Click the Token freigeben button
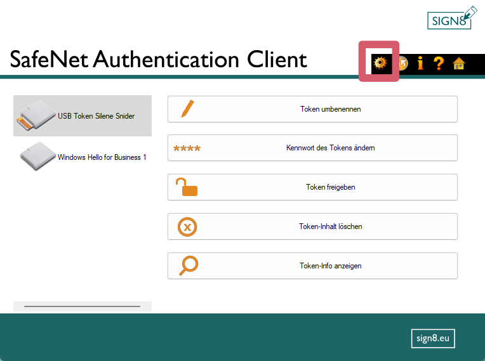Screen dimensions: 485x361 (x=312, y=187)
